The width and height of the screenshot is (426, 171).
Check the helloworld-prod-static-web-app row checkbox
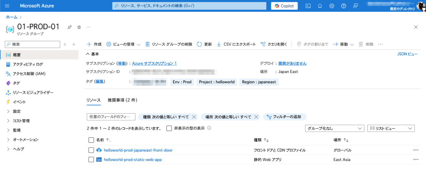click(x=91, y=159)
